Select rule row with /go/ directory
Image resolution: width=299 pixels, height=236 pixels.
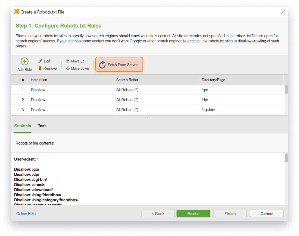147,90
